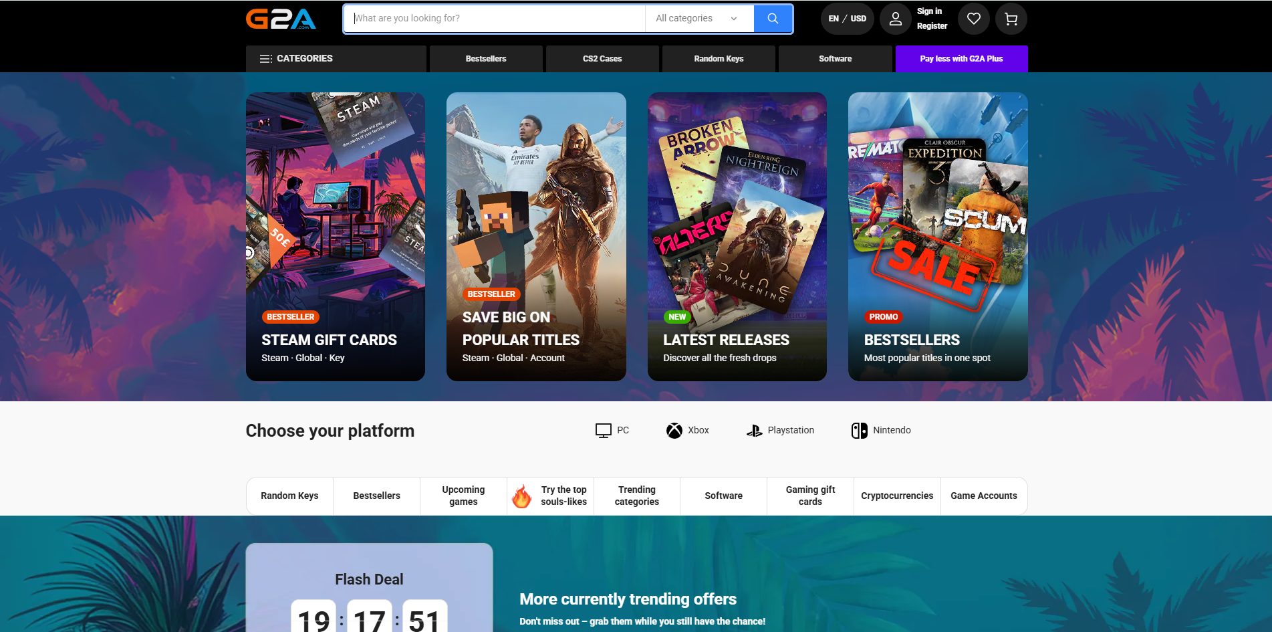The height and width of the screenshot is (632, 1272).
Task: Select the Xbox platform icon
Action: 673,430
